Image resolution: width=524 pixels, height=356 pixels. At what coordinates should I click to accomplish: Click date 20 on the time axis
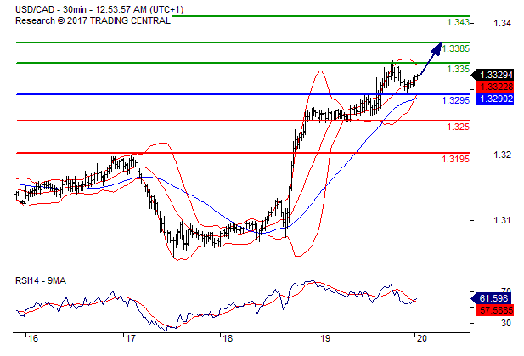pos(422,339)
